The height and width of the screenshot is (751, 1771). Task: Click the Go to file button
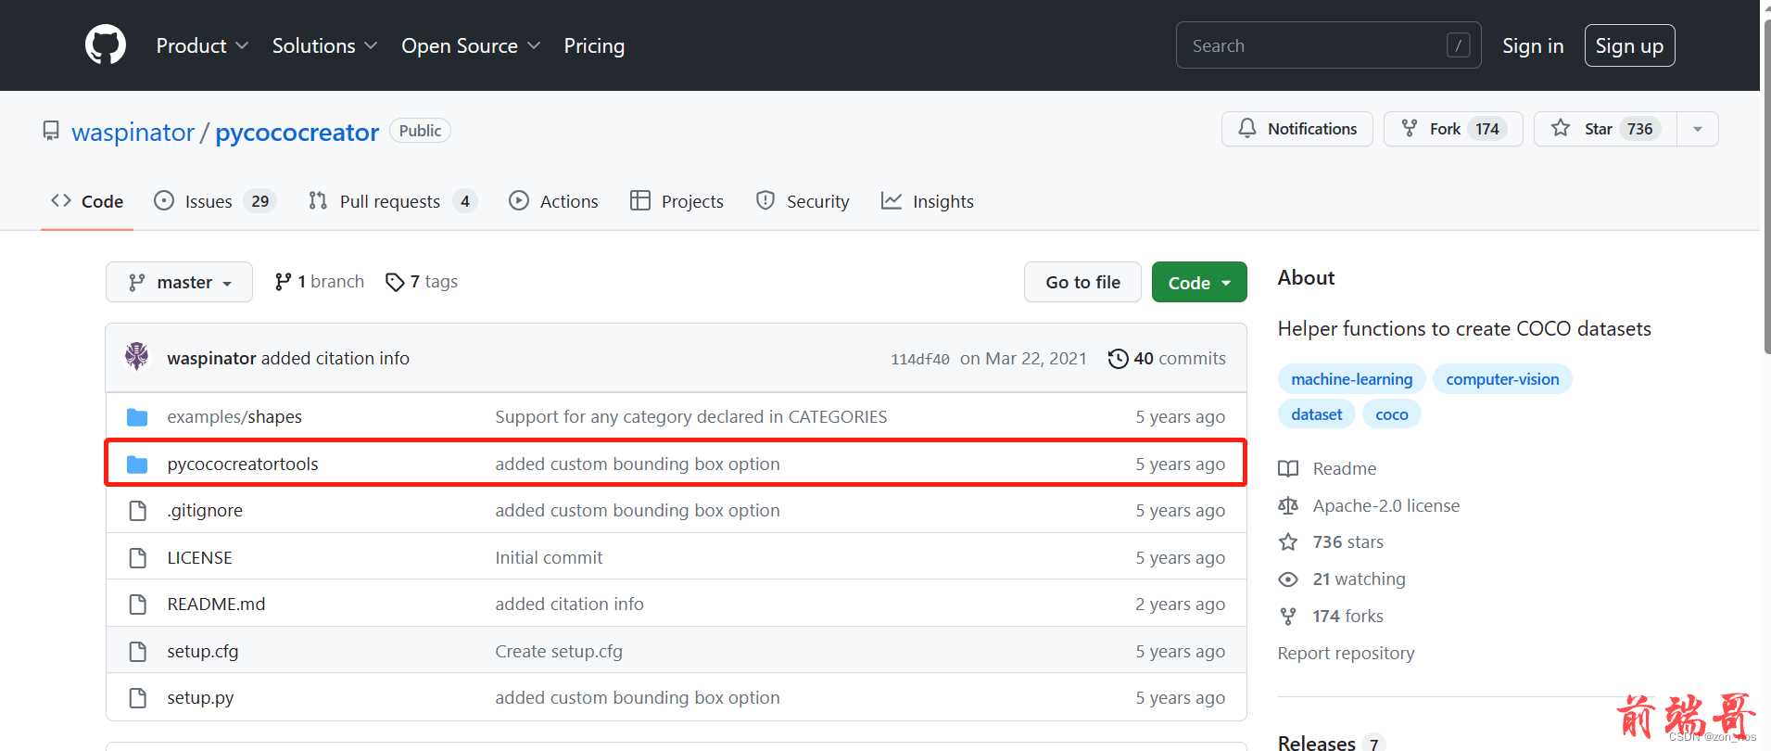tap(1082, 282)
